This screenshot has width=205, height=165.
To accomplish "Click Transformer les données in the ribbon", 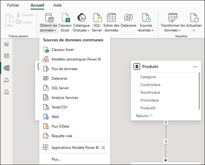I will pyautogui.click(x=173, y=22).
